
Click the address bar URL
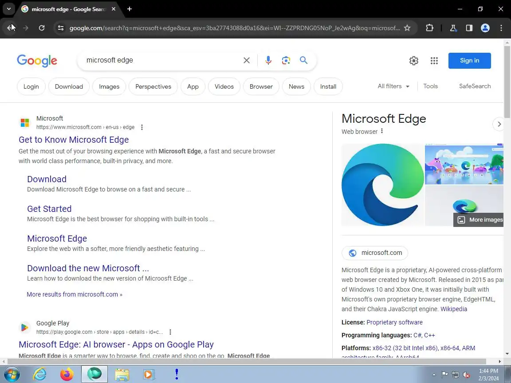coord(234,28)
